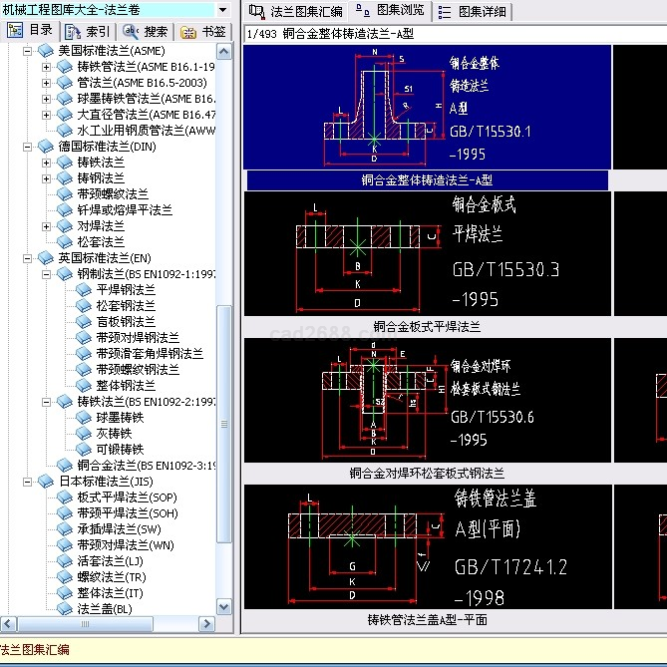The height and width of the screenshot is (667, 667).
Task: Click the book icon next to 球墨铸铁
Action: pyautogui.click(x=84, y=418)
